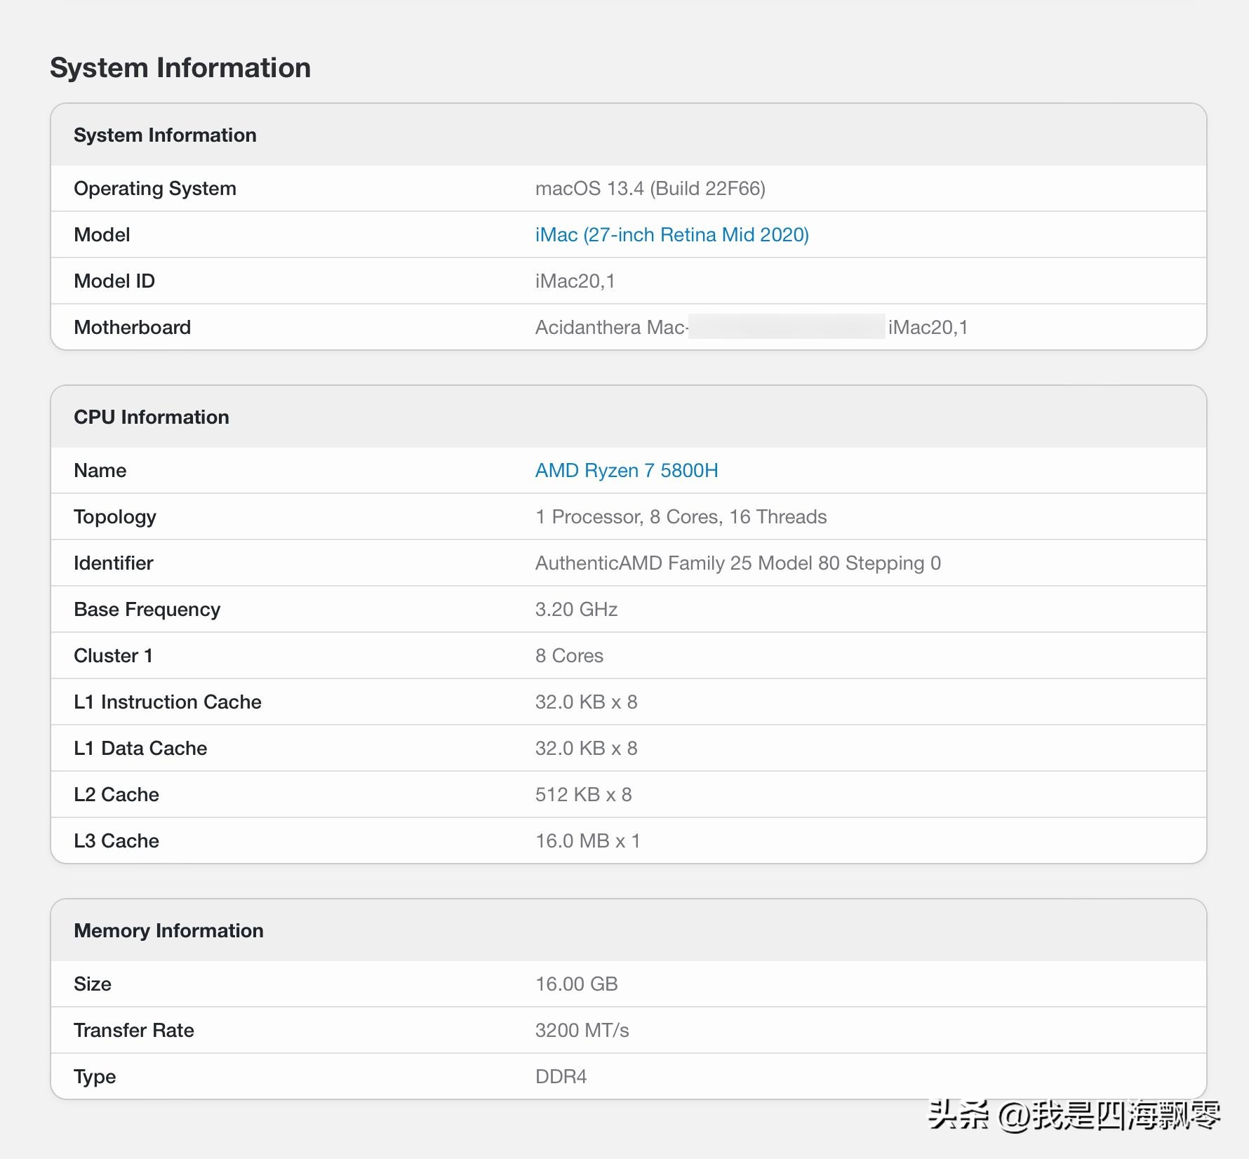This screenshot has width=1249, height=1159.
Task: Click the 3200 MT/s transfer rate value
Action: 582,1030
